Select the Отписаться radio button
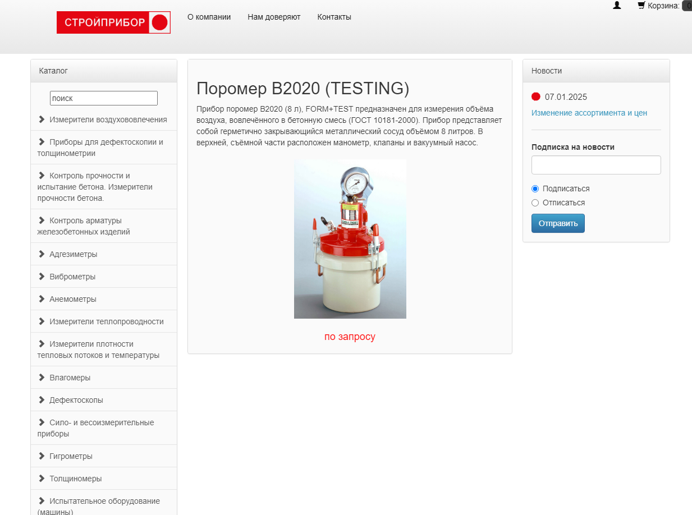The height and width of the screenshot is (515, 692). [535, 203]
